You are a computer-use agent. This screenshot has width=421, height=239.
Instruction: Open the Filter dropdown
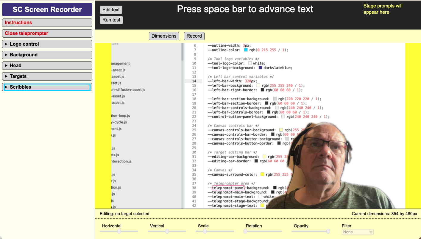click(357, 232)
